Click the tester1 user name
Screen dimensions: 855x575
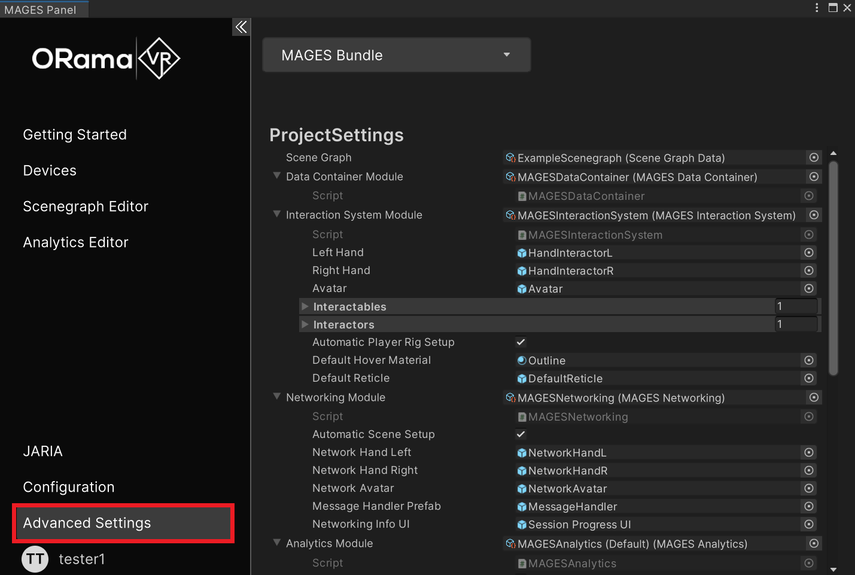[82, 559]
